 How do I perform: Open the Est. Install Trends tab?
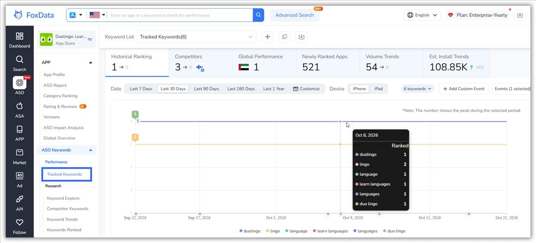[x=457, y=63]
